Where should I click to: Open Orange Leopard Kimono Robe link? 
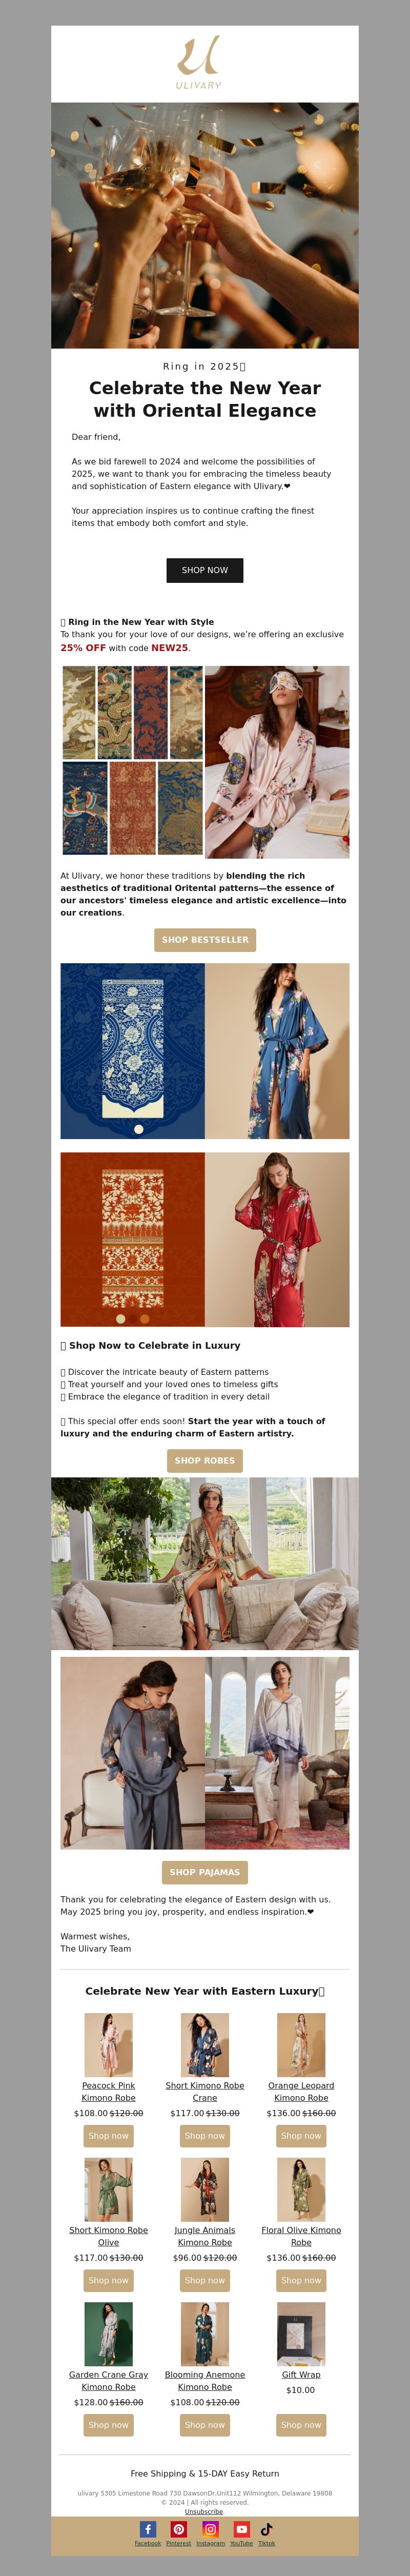(301, 2092)
